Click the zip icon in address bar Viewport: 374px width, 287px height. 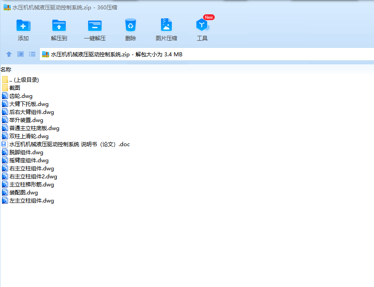45,55
